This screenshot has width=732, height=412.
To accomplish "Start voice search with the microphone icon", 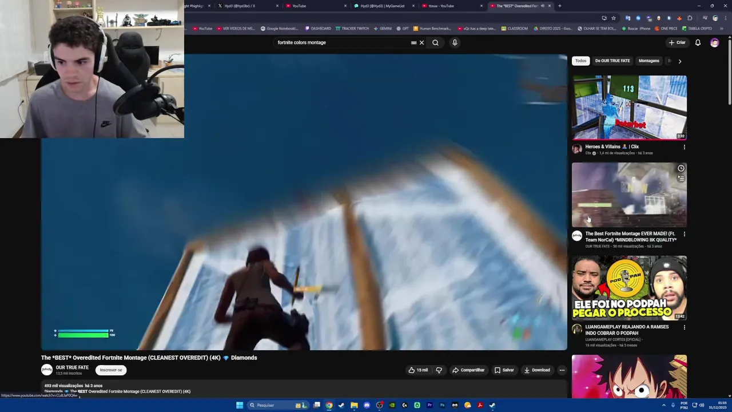I will pos(455,42).
